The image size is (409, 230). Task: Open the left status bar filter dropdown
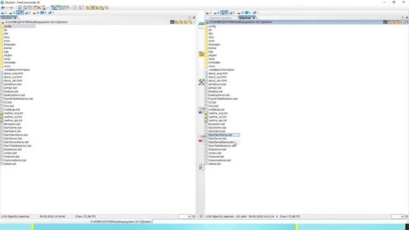pos(189,217)
